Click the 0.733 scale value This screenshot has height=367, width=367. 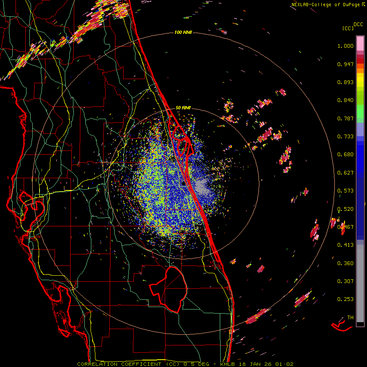pyautogui.click(x=345, y=137)
